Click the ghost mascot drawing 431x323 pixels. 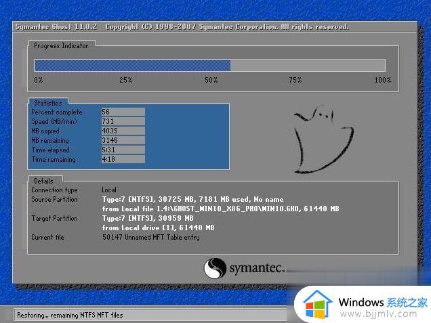point(323,139)
